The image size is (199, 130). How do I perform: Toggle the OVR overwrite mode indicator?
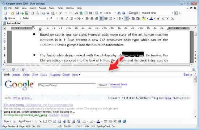93,126
